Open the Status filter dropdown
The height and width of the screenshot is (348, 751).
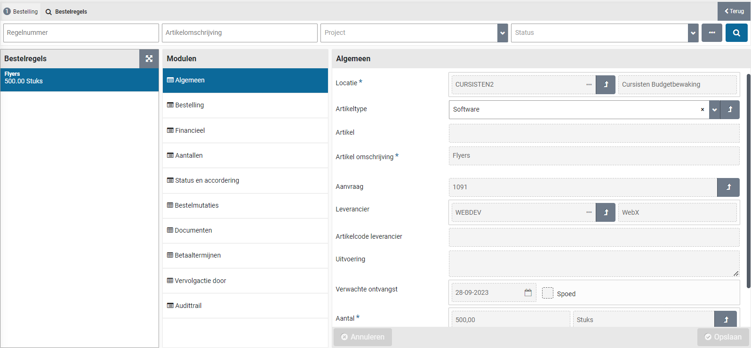point(693,33)
